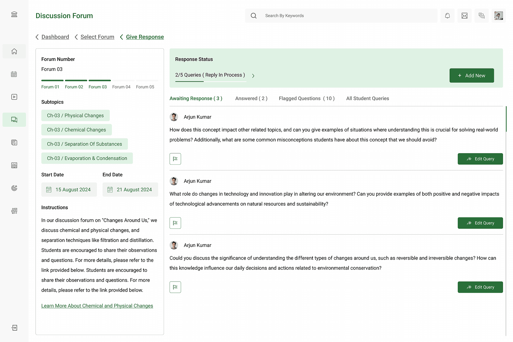Viewport: 513px width, 342px height.
Task: Open the End Date 21 August 2024 picker
Action: [x=130, y=190]
